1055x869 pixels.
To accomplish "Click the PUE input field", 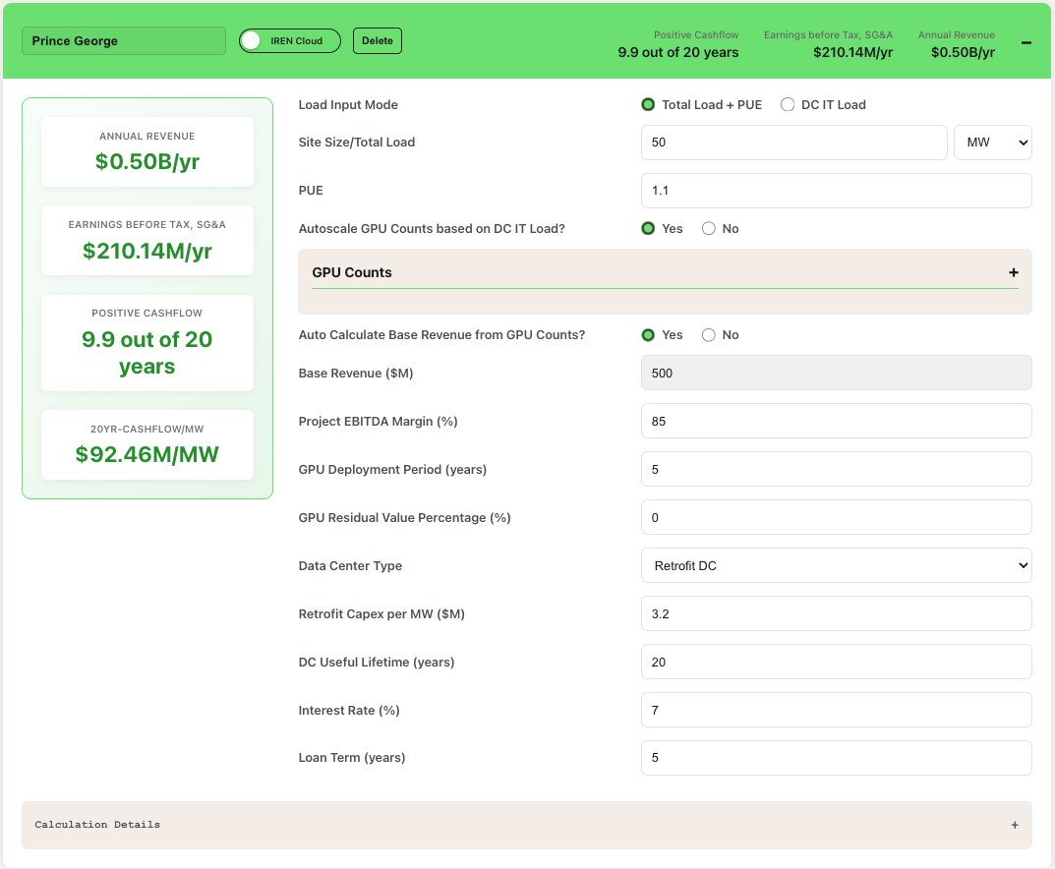I will click(x=837, y=191).
